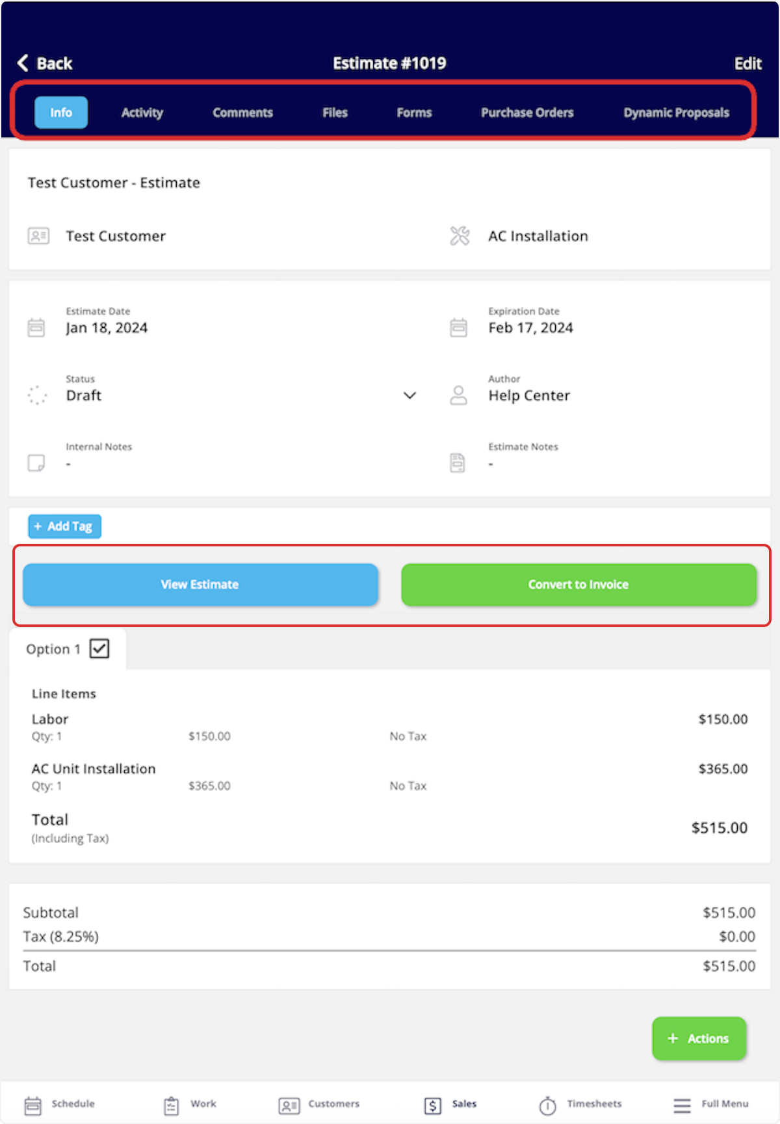Toggle the Option 1 checkbox
The height and width of the screenshot is (1124, 780).
[99, 649]
